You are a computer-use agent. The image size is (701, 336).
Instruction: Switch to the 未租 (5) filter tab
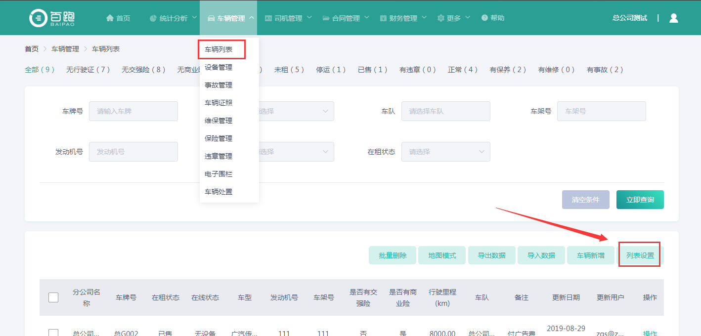(289, 70)
